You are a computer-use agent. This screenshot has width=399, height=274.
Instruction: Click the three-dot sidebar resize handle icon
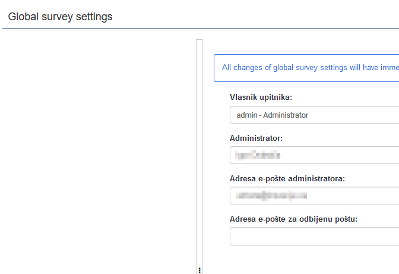point(199,269)
